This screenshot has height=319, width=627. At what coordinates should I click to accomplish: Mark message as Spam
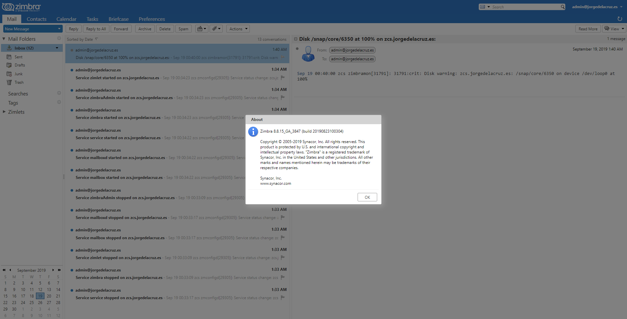[x=183, y=29]
